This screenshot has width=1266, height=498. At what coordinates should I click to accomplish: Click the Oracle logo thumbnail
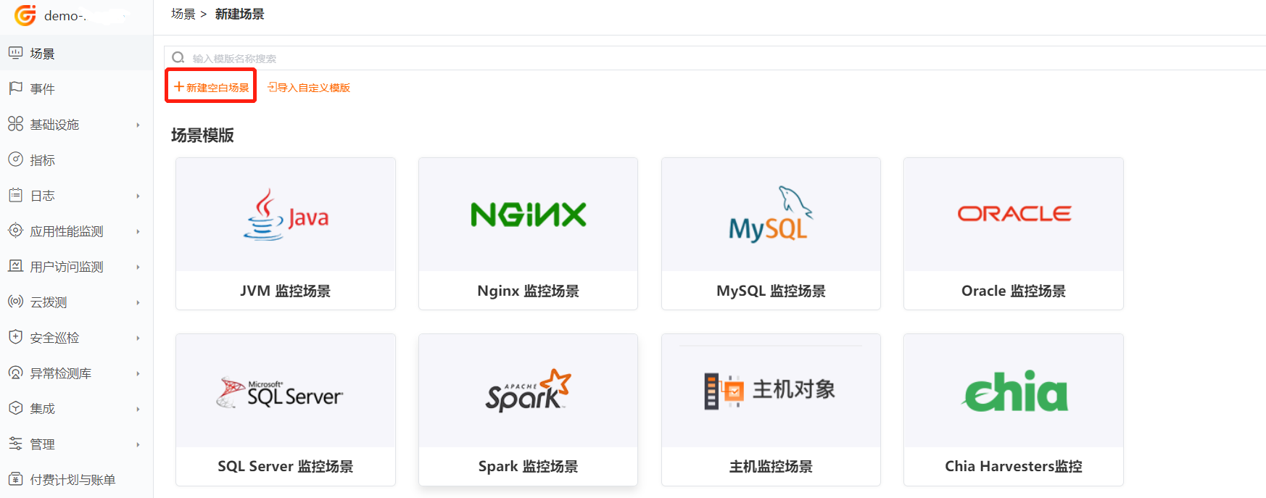pos(1014,214)
